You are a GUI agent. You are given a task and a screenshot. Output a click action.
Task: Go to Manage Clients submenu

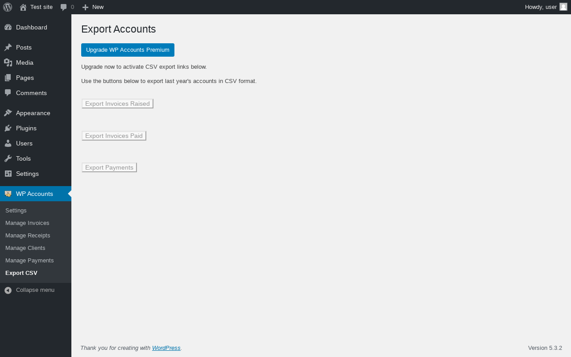(25, 248)
